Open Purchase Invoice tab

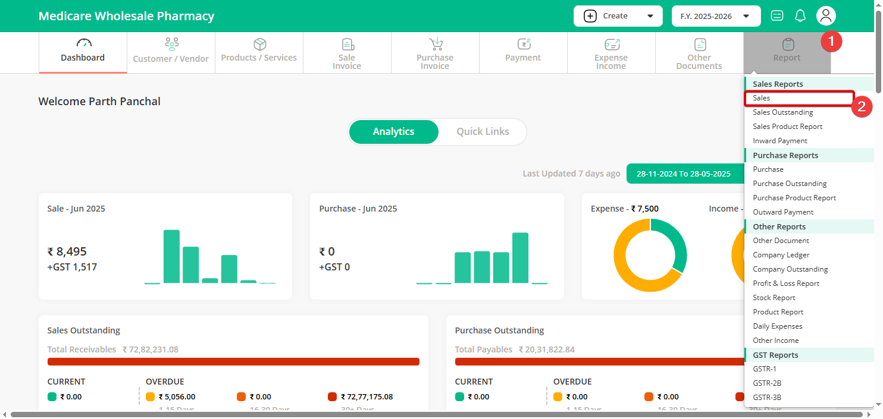coord(435,52)
